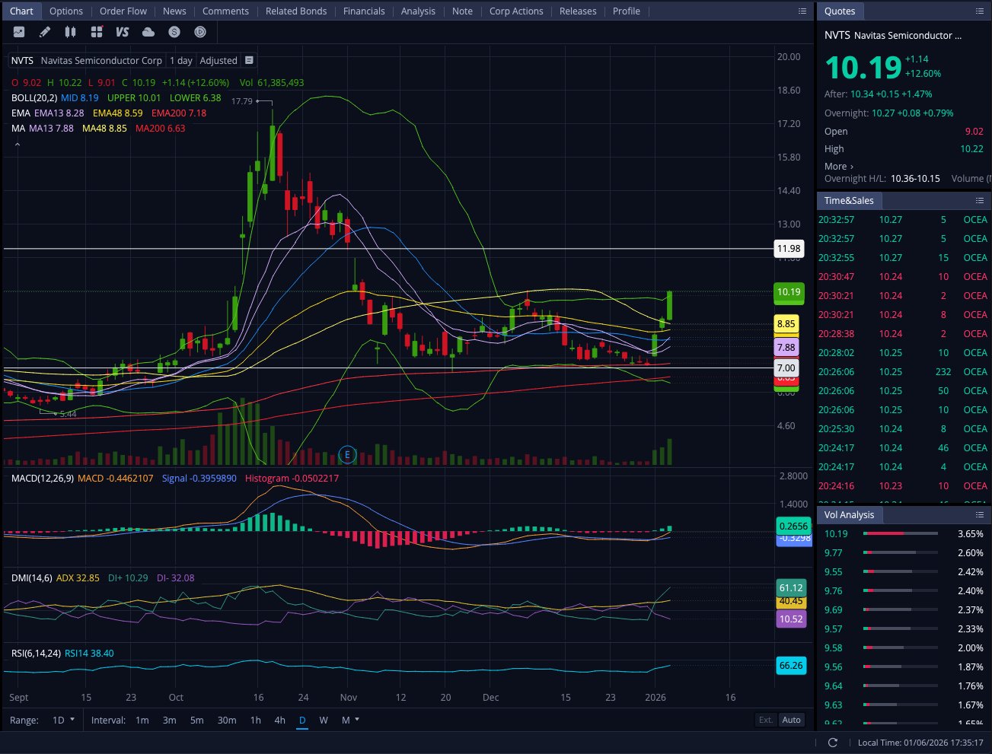Click the replay play-circle icon
992x754 pixels.
(x=200, y=32)
